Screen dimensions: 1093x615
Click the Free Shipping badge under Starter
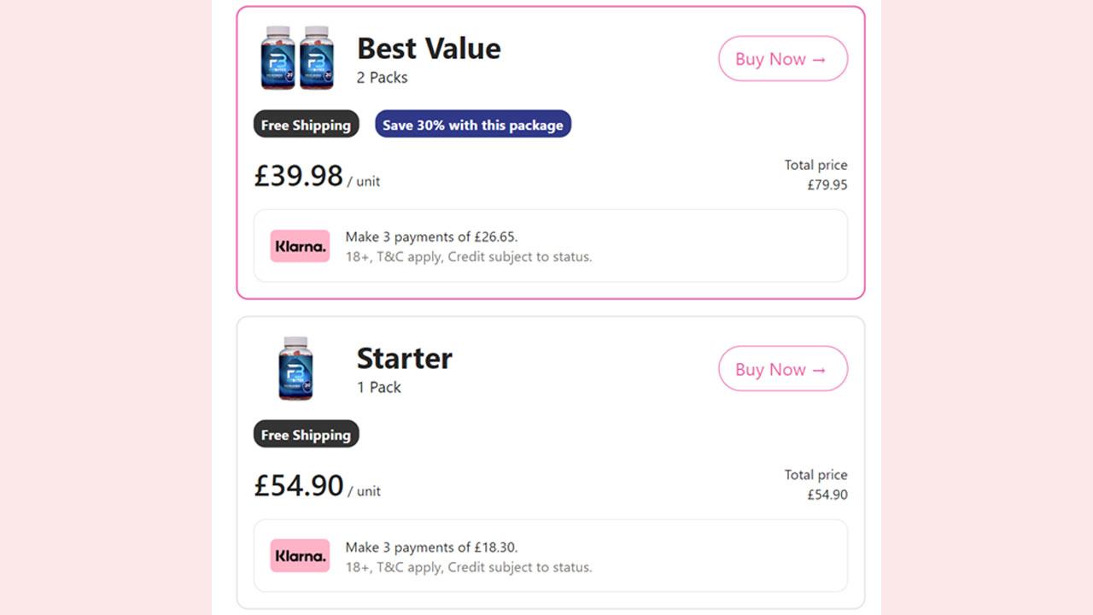[306, 435]
